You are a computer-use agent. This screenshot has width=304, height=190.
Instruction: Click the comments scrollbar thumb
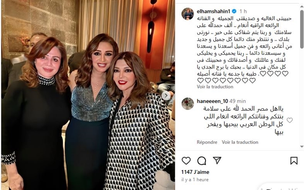302,29
